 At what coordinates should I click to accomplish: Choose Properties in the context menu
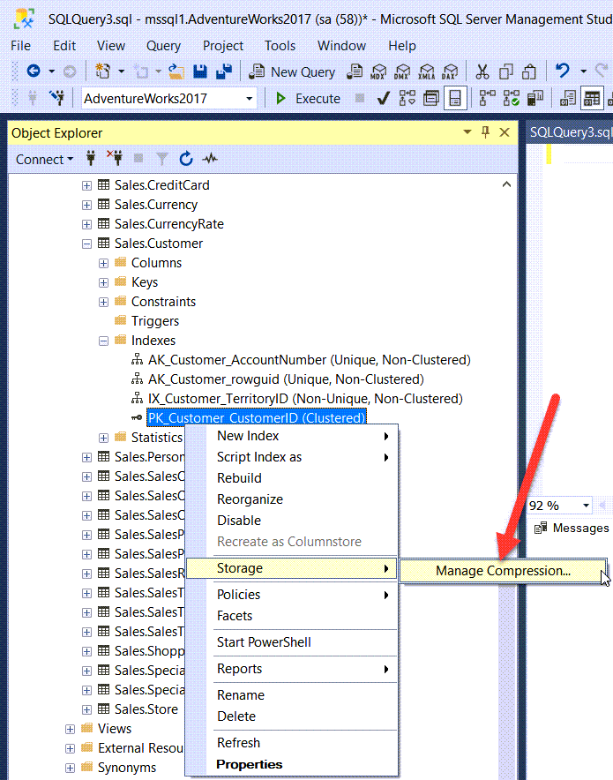click(x=291, y=764)
